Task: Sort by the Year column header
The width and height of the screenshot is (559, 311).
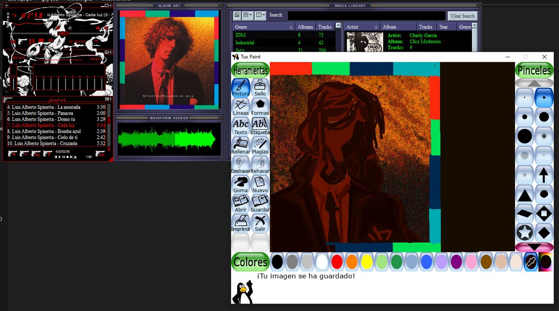Action: [447, 27]
